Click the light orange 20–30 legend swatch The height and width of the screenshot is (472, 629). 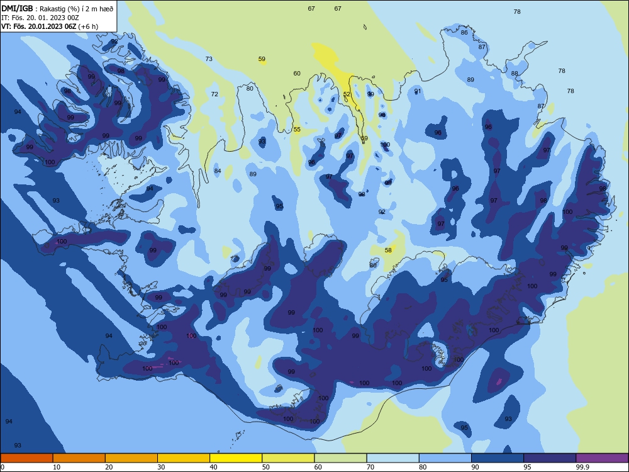[x=131, y=458]
